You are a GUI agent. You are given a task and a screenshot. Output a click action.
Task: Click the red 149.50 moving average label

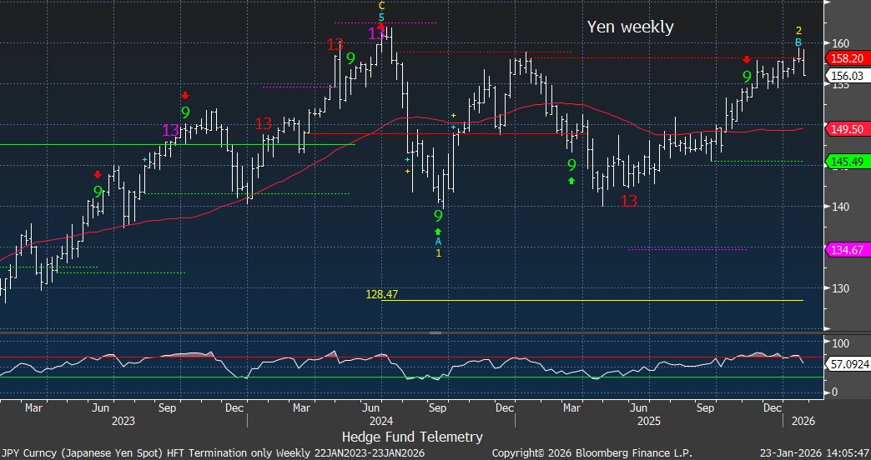click(x=847, y=129)
